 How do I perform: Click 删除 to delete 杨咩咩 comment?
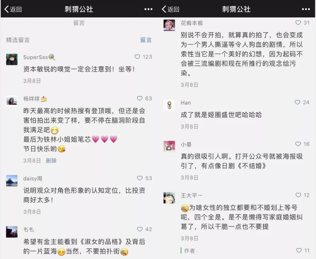tap(51, 160)
